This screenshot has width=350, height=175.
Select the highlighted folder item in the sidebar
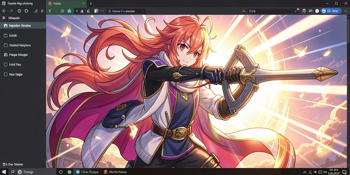pos(23,25)
